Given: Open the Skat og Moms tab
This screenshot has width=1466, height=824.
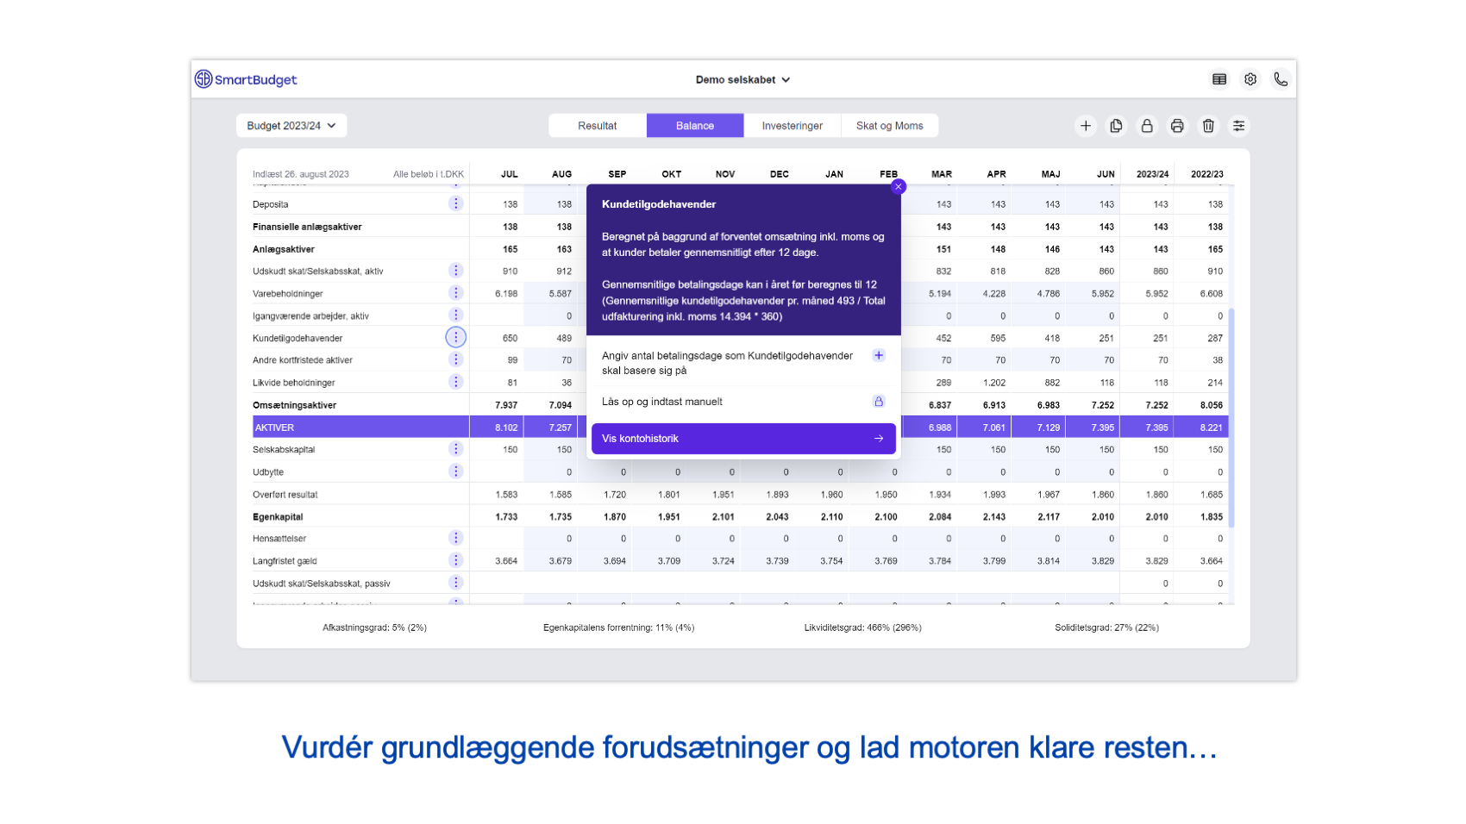Looking at the screenshot, I should pos(890,125).
